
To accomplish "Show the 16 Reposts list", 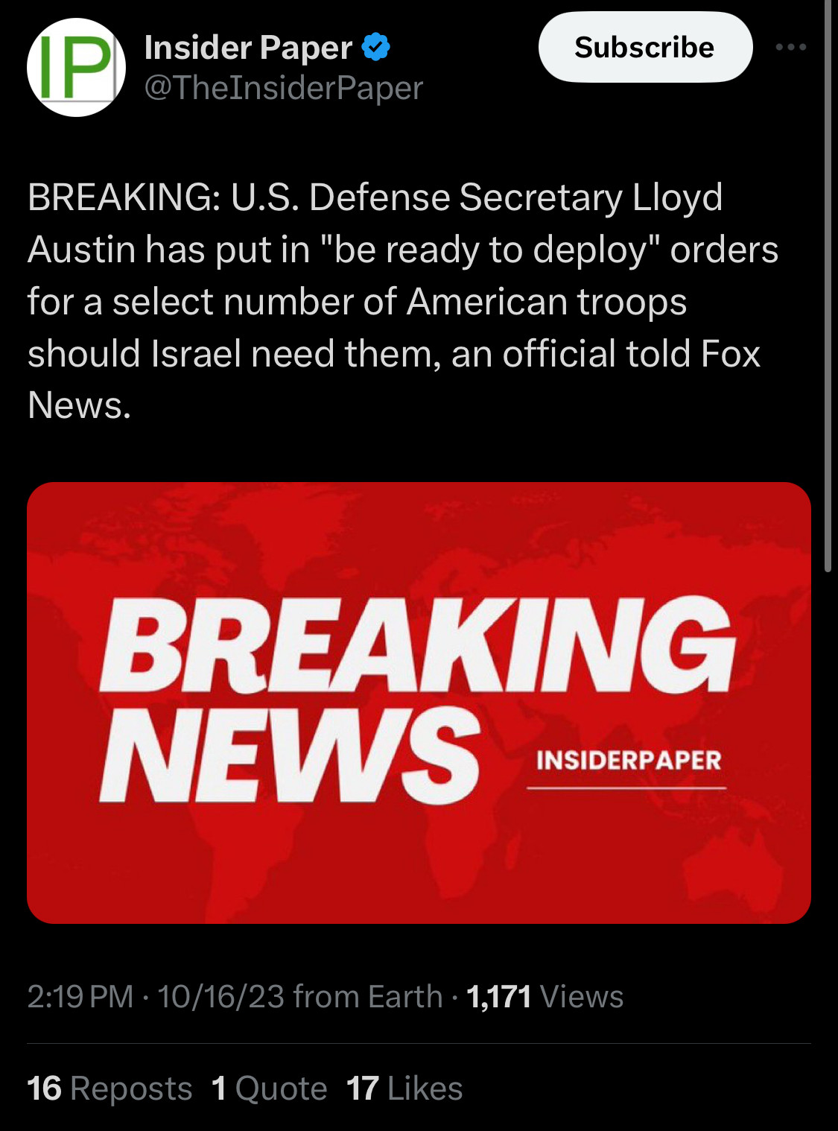I will pos(109,1089).
